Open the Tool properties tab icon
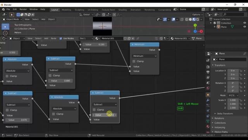This screenshot has width=248, height=140. click(208, 60)
